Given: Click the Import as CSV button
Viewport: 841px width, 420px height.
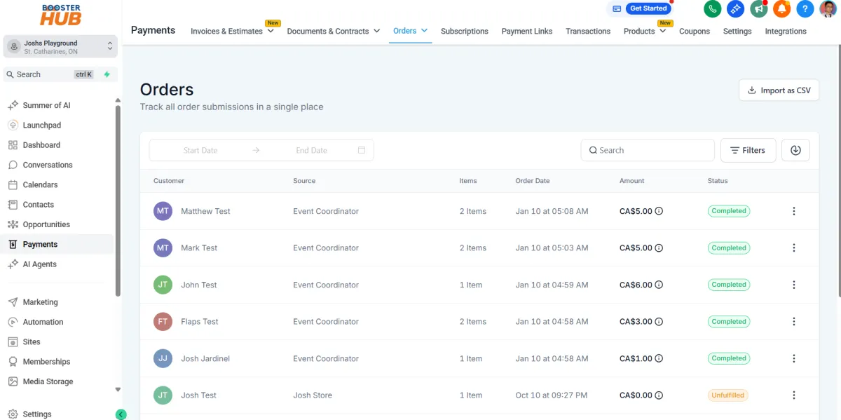Looking at the screenshot, I should [x=779, y=90].
